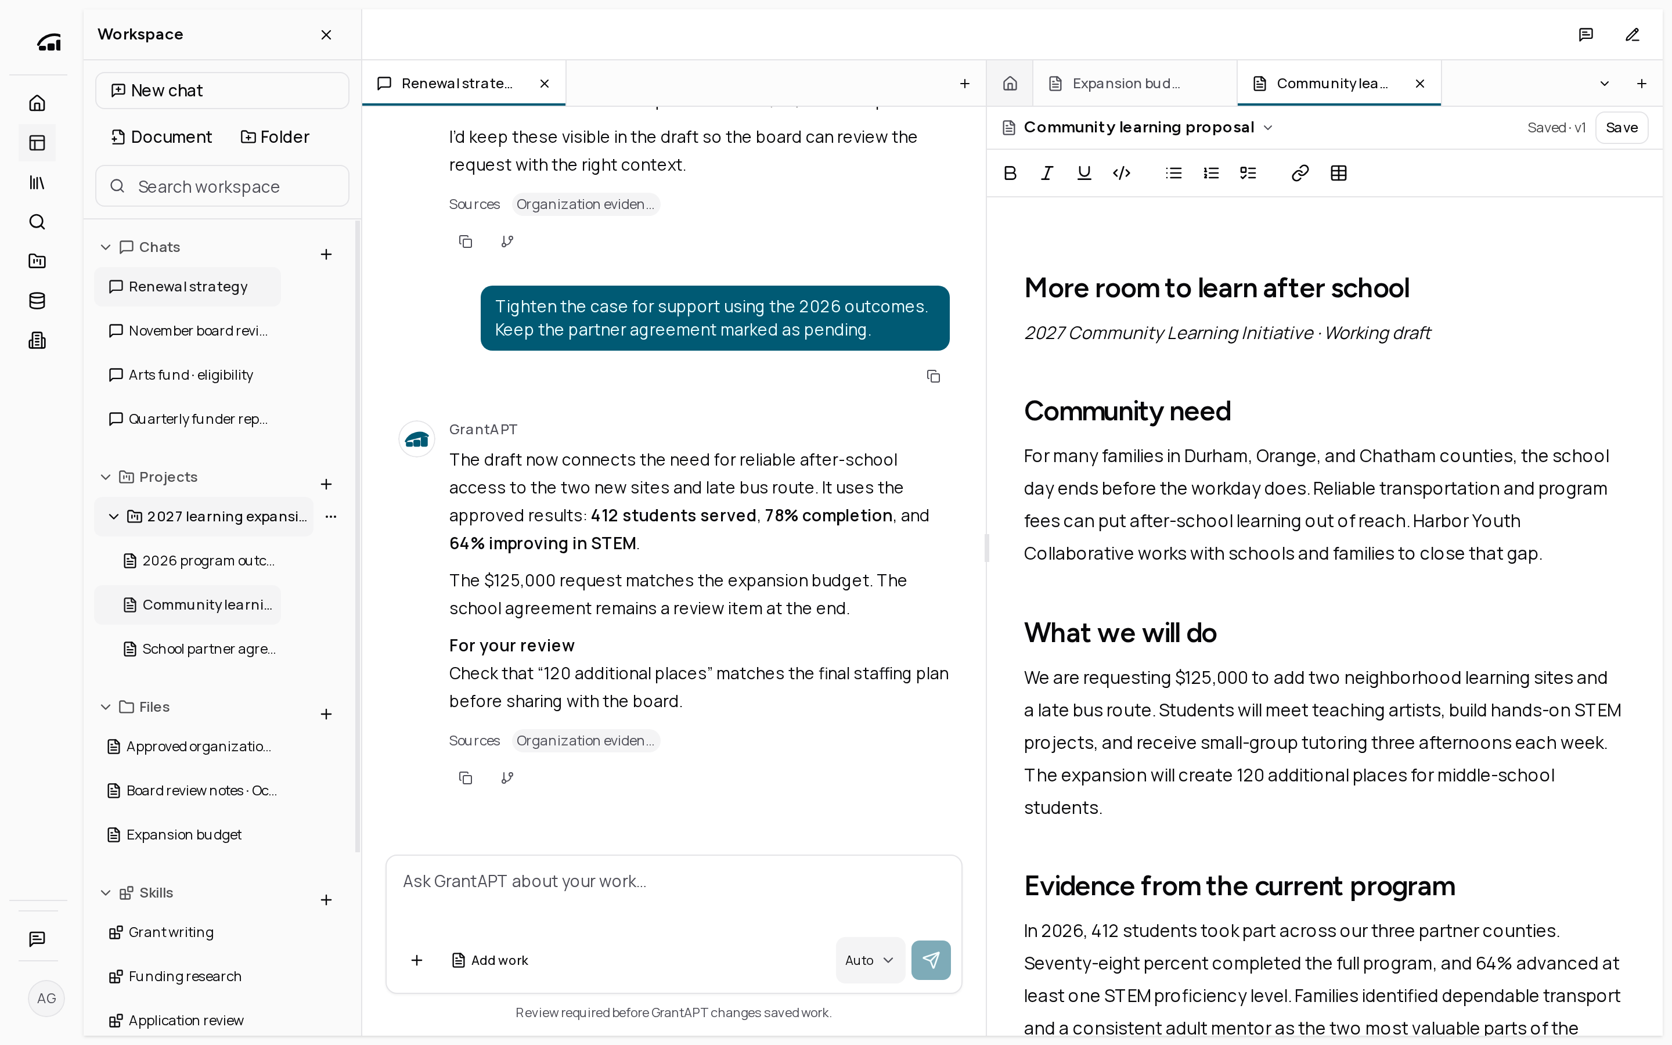The width and height of the screenshot is (1672, 1045).
Task: Copy the latest GrantAPT response
Action: click(466, 777)
